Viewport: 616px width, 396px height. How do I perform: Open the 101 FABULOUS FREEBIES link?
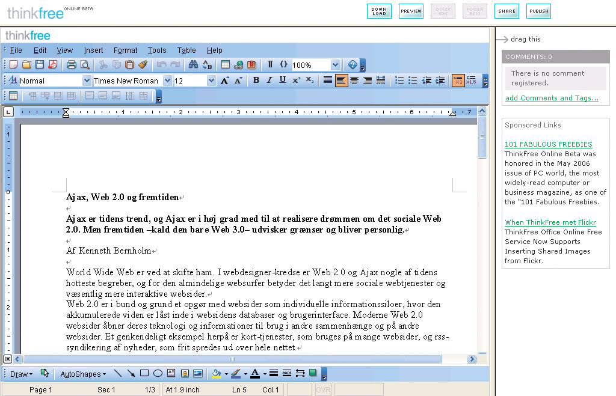(x=549, y=144)
